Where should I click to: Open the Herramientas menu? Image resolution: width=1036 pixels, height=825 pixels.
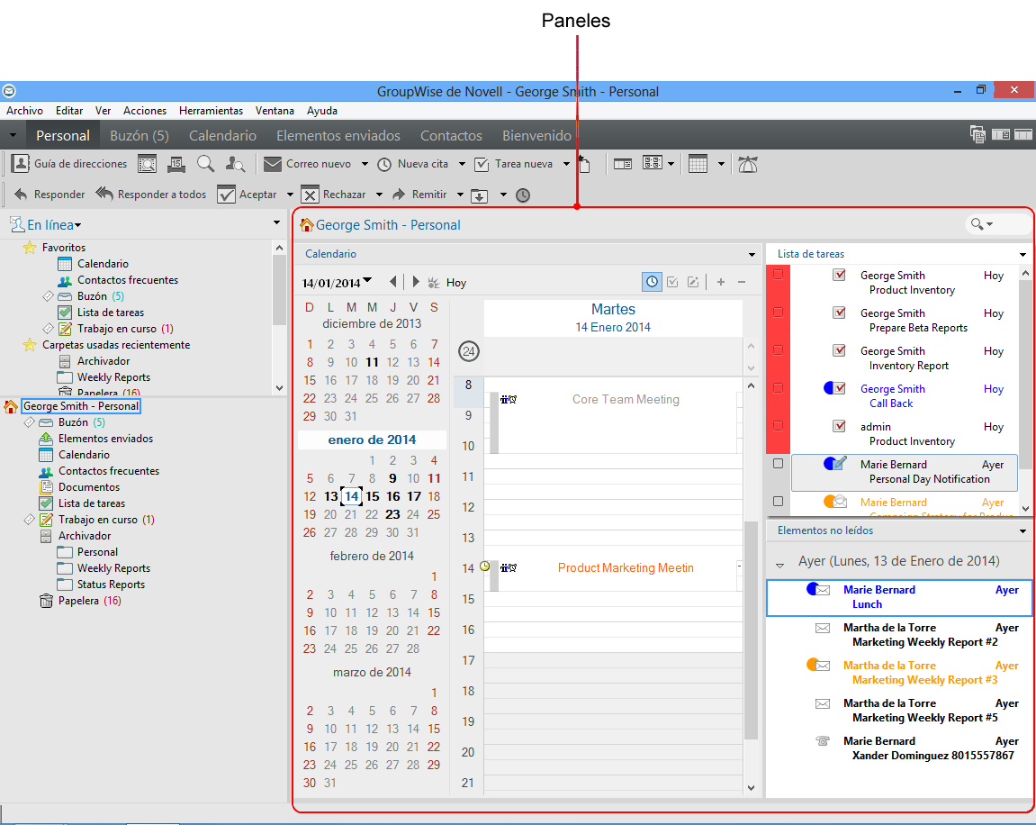click(x=211, y=111)
